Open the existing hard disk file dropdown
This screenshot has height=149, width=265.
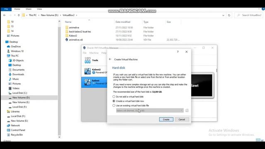click(150, 111)
